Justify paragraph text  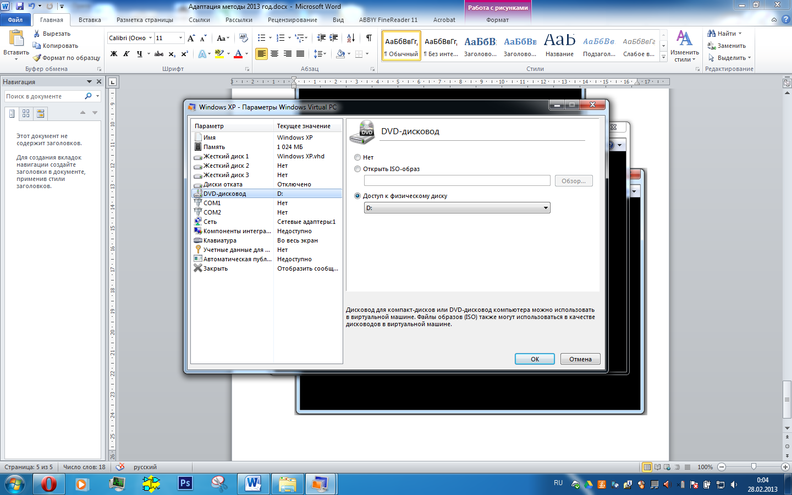300,54
